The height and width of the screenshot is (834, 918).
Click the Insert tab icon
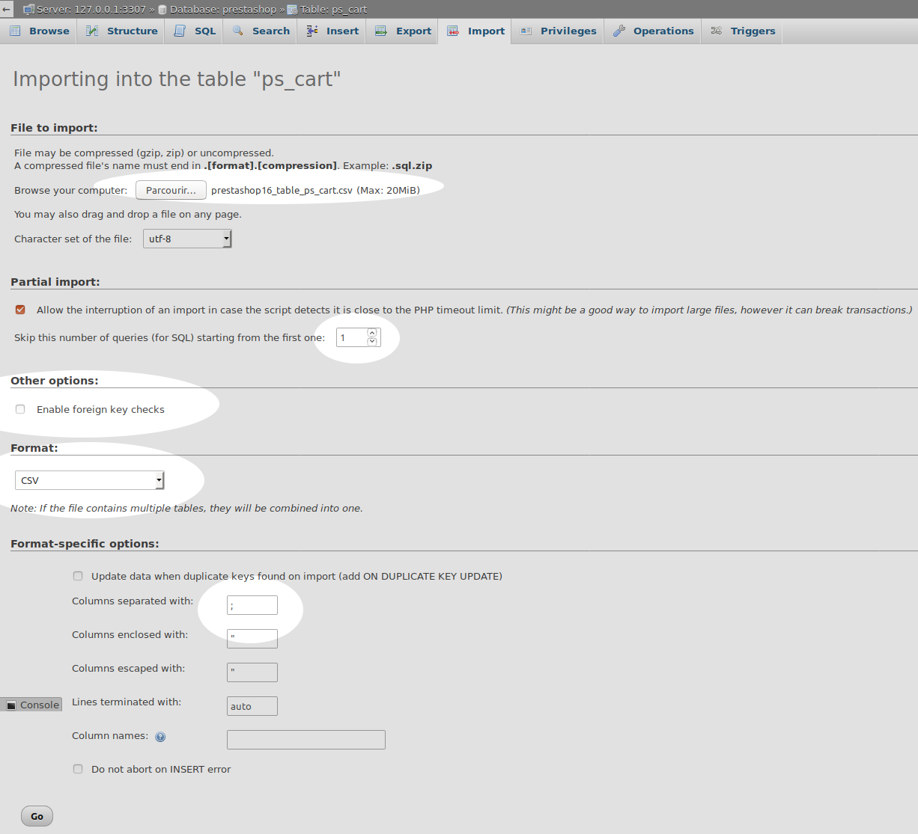[312, 31]
